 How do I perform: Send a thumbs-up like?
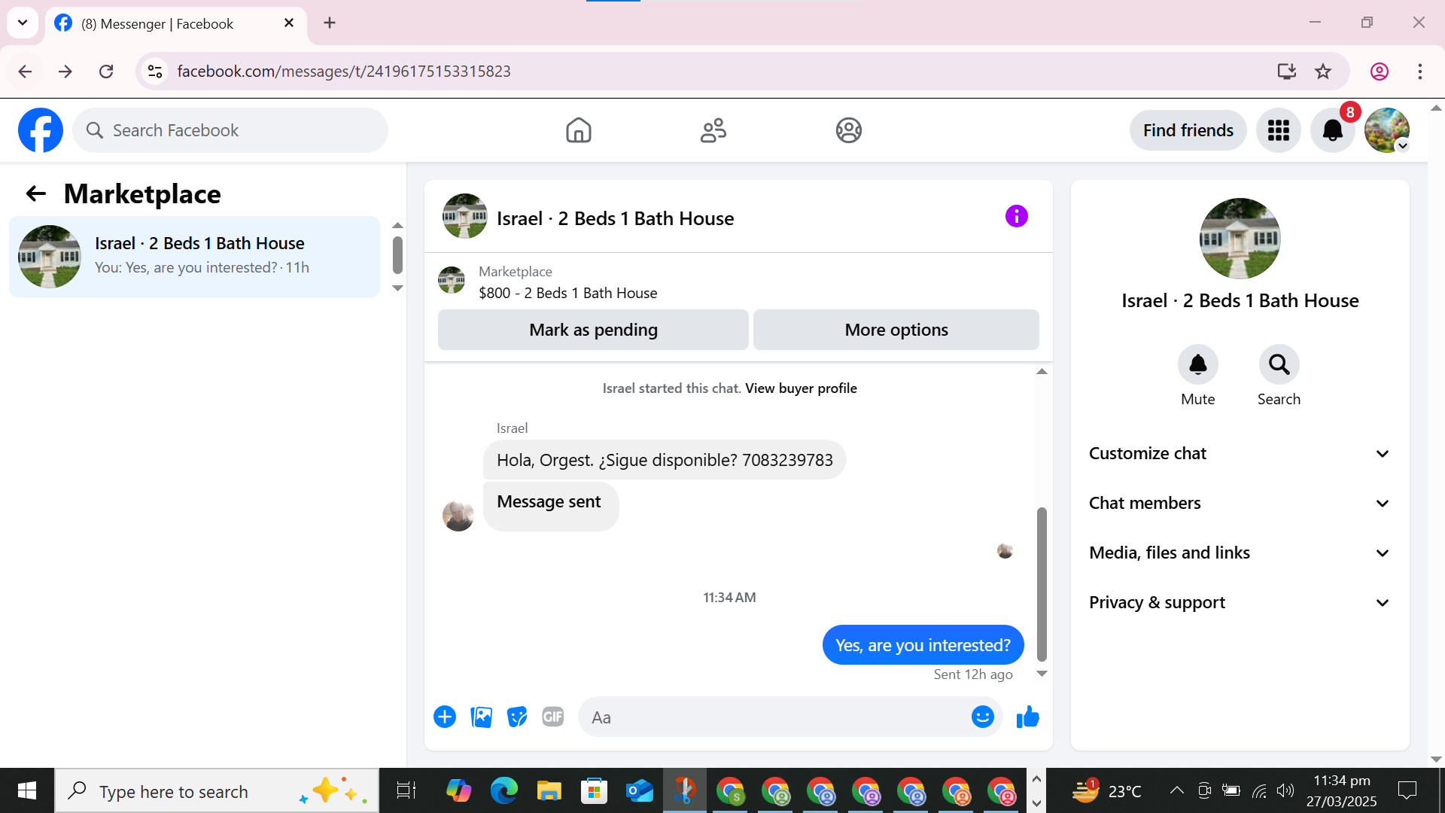(1027, 717)
